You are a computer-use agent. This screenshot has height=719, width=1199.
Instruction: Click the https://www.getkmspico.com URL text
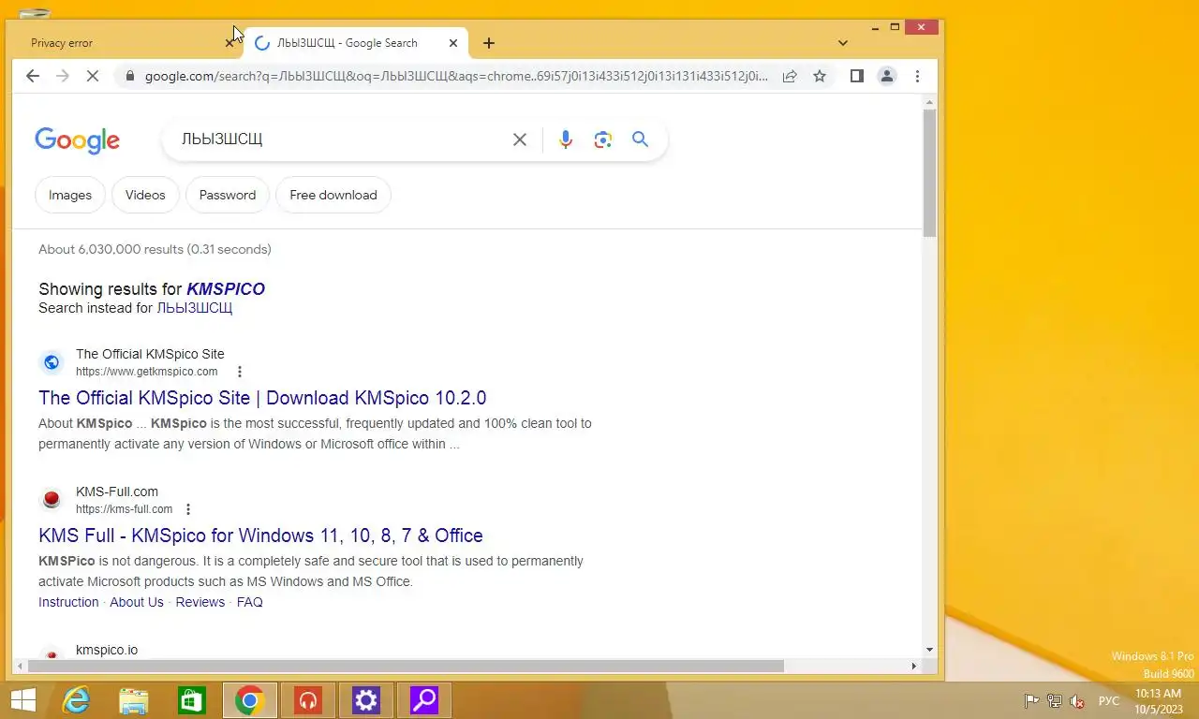[146, 372]
